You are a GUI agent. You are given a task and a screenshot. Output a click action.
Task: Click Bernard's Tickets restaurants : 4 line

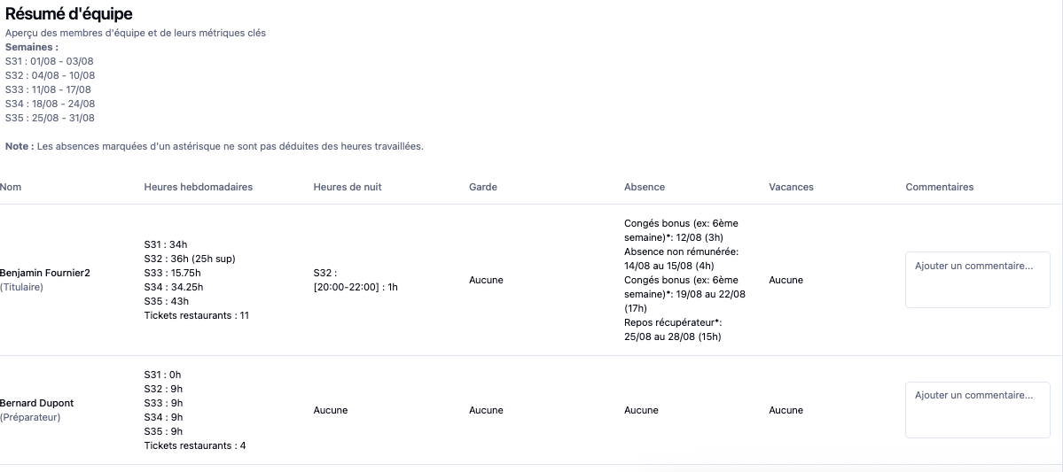pyautogui.click(x=194, y=445)
